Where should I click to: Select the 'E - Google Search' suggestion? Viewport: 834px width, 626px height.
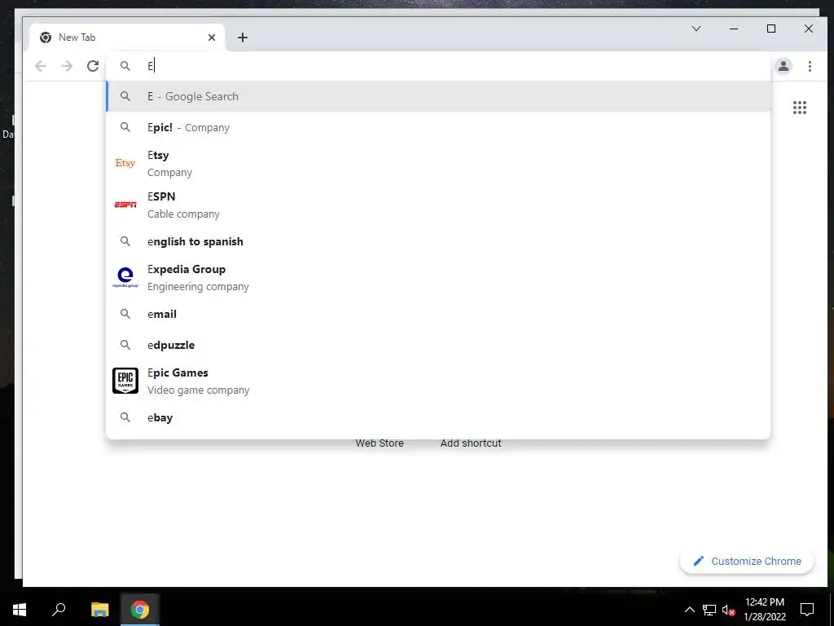click(438, 96)
